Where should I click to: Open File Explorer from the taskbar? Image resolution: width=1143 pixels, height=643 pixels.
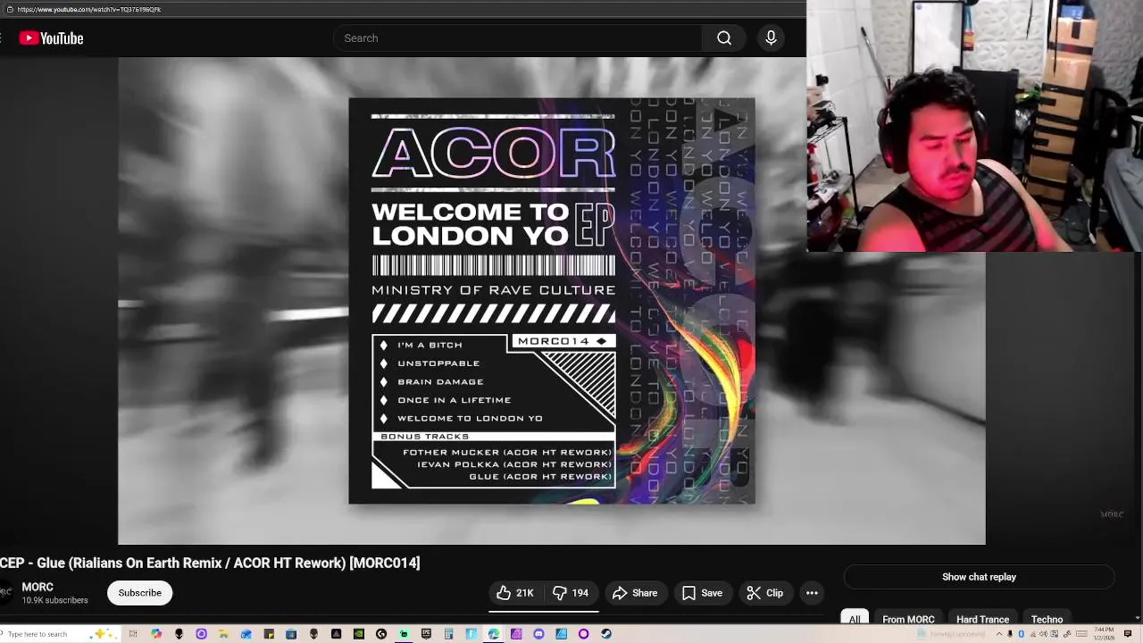[223, 634]
